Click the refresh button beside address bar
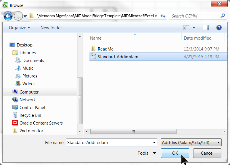 tap(163, 16)
